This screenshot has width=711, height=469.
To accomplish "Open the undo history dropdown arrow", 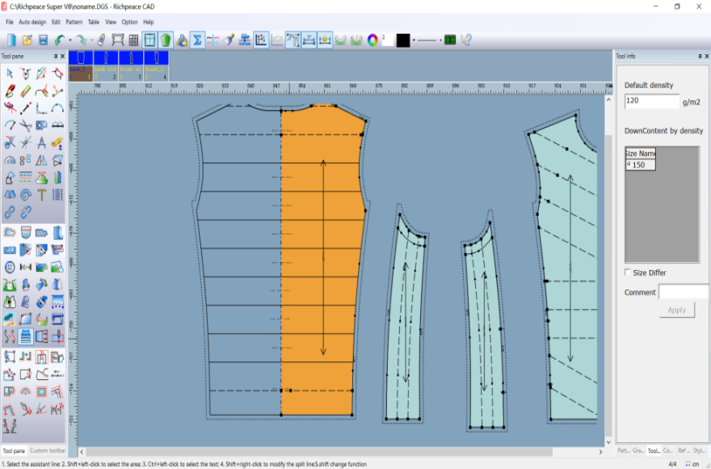I will point(71,40).
